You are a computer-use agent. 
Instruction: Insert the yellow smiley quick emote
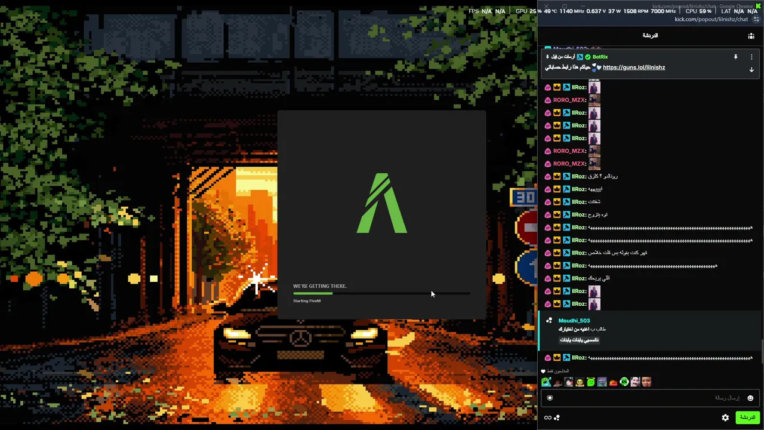(580, 382)
